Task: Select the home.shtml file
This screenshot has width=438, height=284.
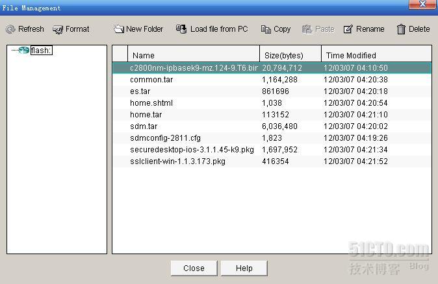Action: point(151,103)
